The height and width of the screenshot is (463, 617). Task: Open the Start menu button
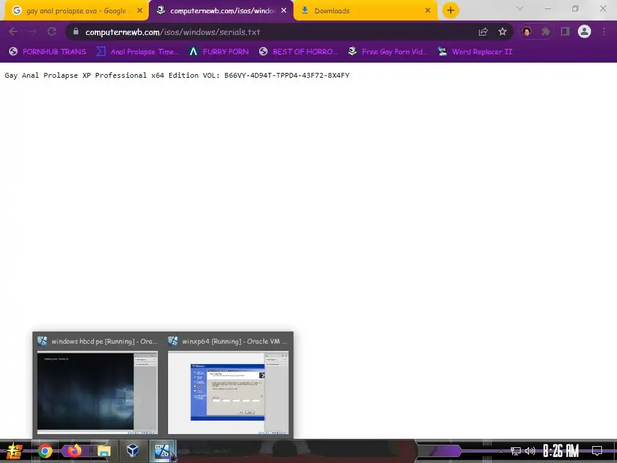pyautogui.click(x=14, y=451)
